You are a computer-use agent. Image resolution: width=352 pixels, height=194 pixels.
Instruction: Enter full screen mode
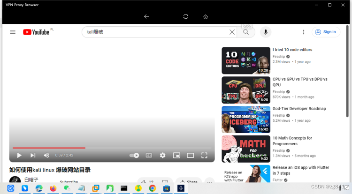(x=204, y=155)
